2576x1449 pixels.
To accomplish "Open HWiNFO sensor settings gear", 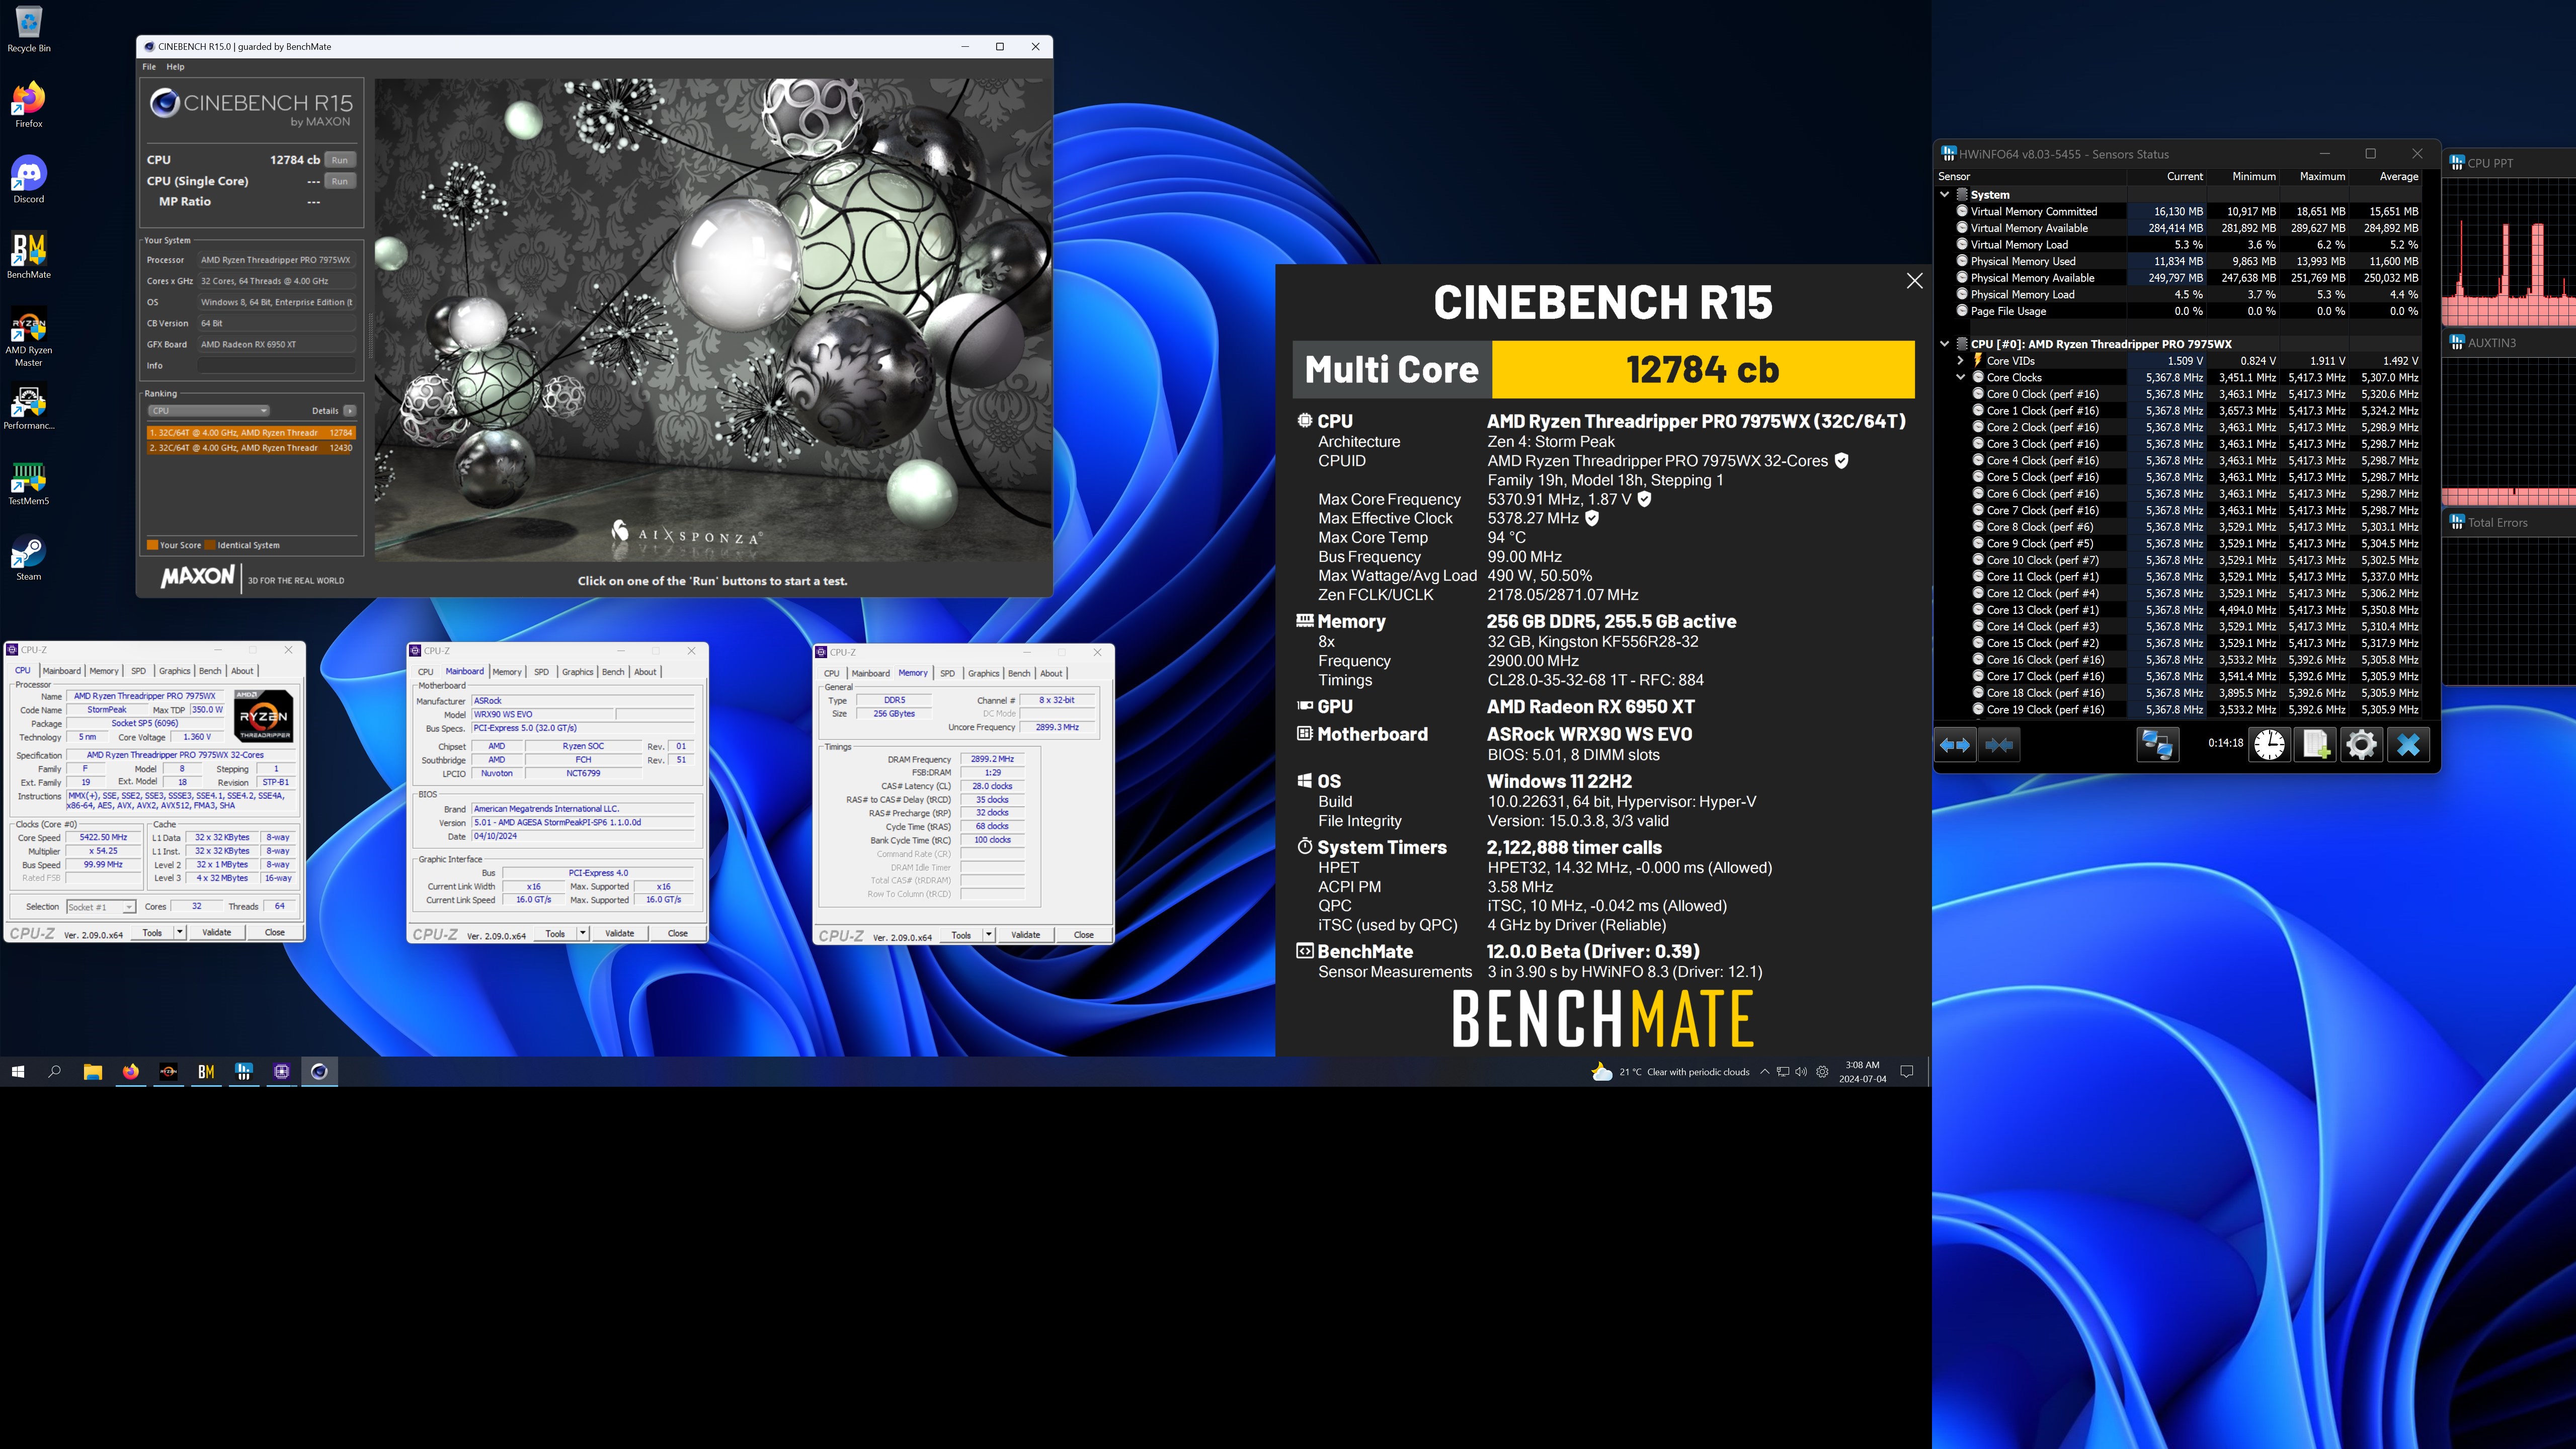I will (2361, 744).
